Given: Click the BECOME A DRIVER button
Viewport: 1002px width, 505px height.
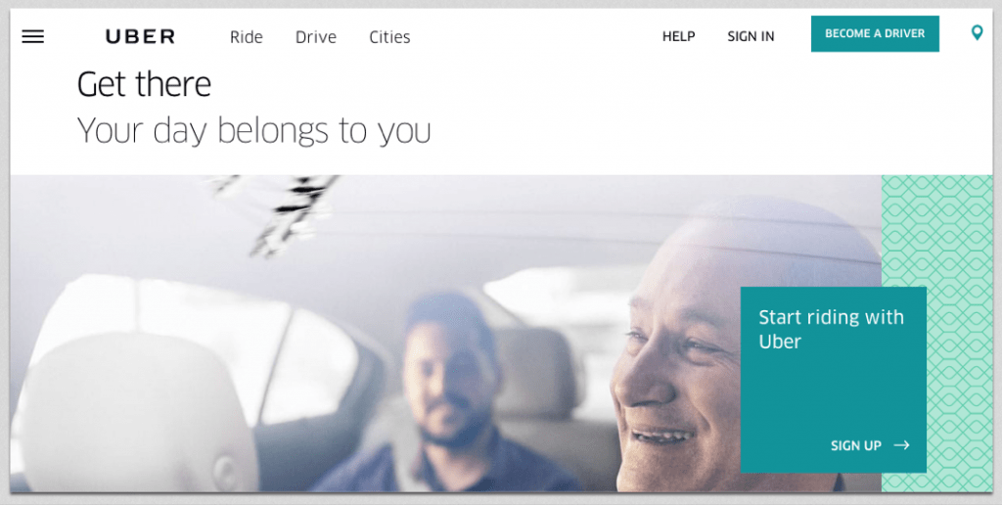Looking at the screenshot, I should [875, 34].
